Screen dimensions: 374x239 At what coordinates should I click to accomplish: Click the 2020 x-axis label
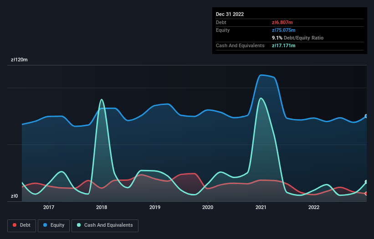point(208,207)
